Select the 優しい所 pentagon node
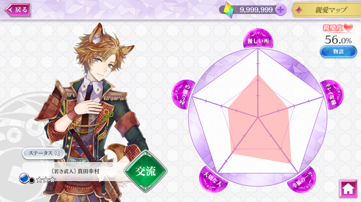361x202 pixels. pyautogui.click(x=258, y=38)
